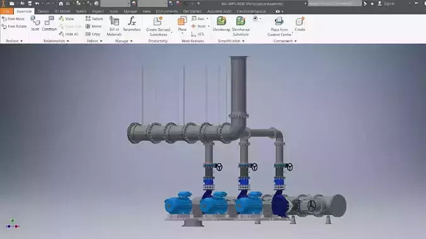
Task: Open the appearance selector combo box
Action: pos(153,4)
